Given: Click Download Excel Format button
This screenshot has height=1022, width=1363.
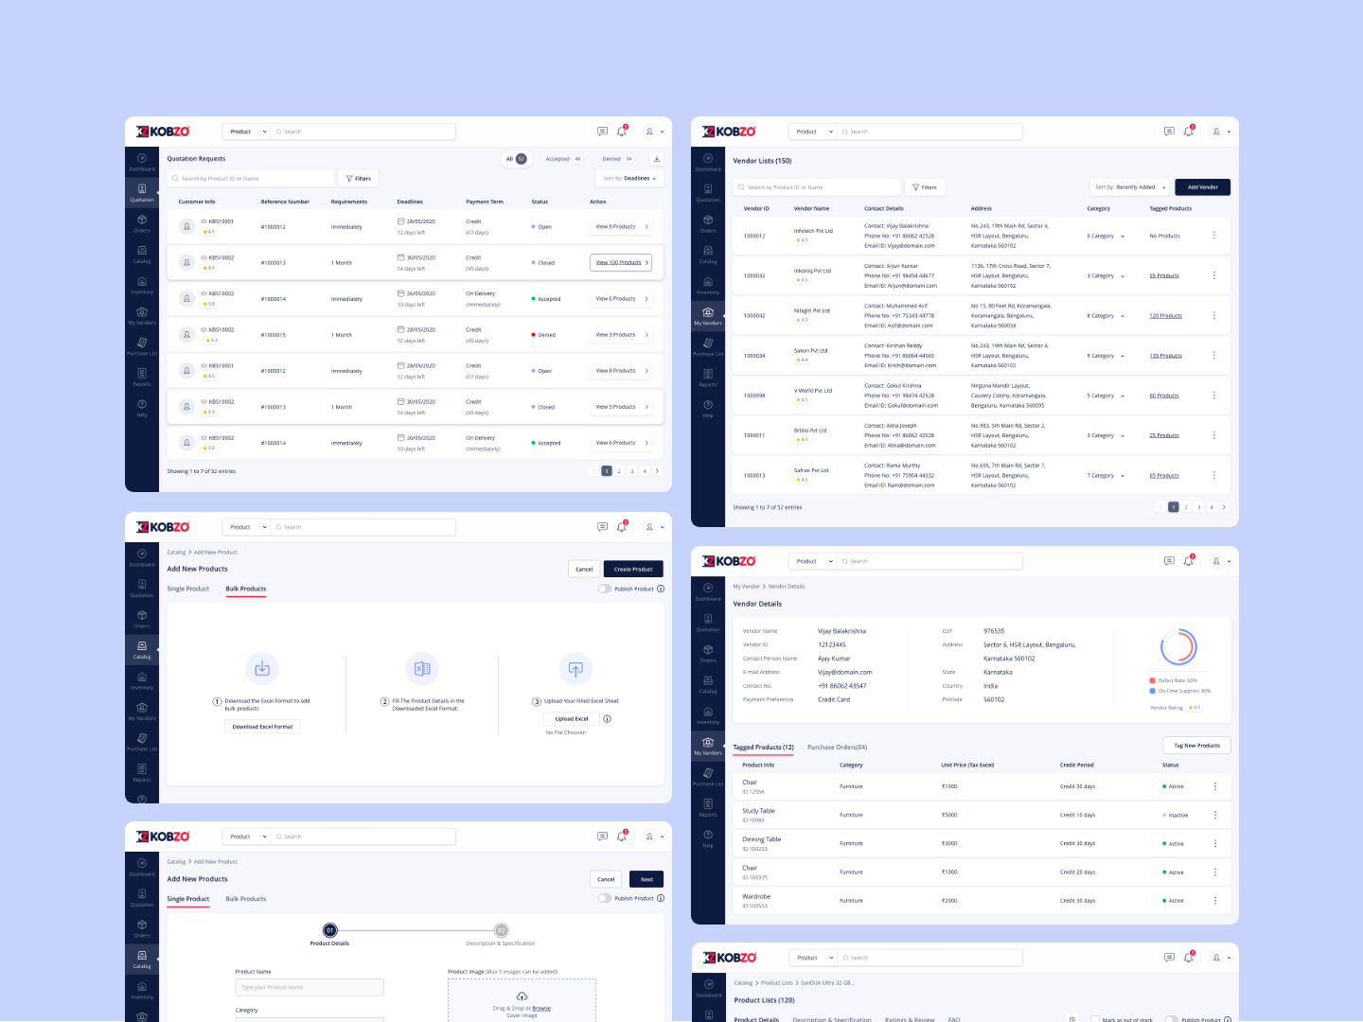Looking at the screenshot, I should [x=262, y=727].
